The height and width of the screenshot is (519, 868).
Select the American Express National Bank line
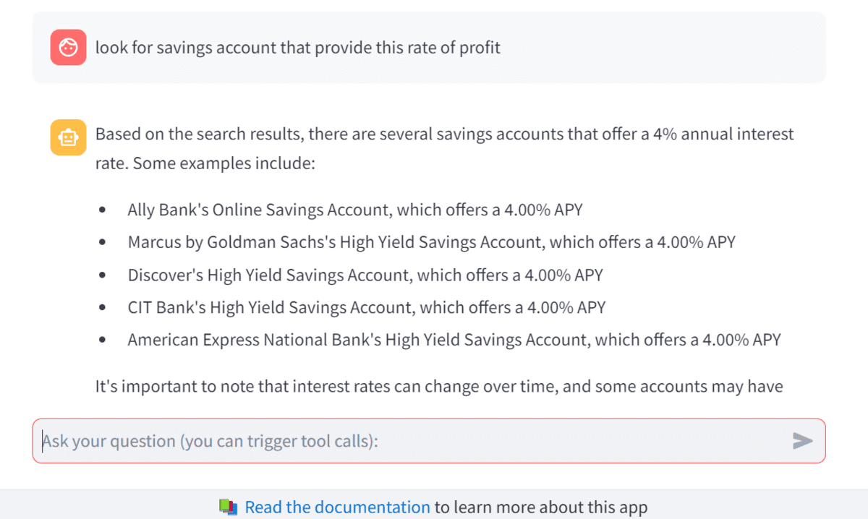click(454, 339)
